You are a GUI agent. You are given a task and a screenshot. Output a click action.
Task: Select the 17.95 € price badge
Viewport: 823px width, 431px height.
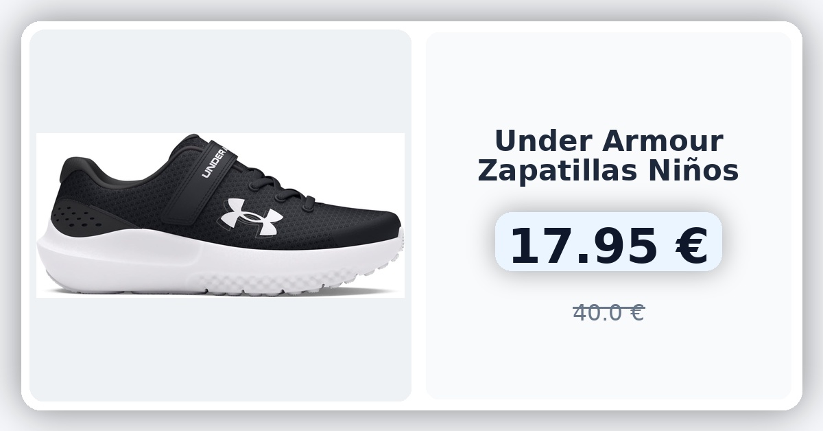click(x=608, y=242)
